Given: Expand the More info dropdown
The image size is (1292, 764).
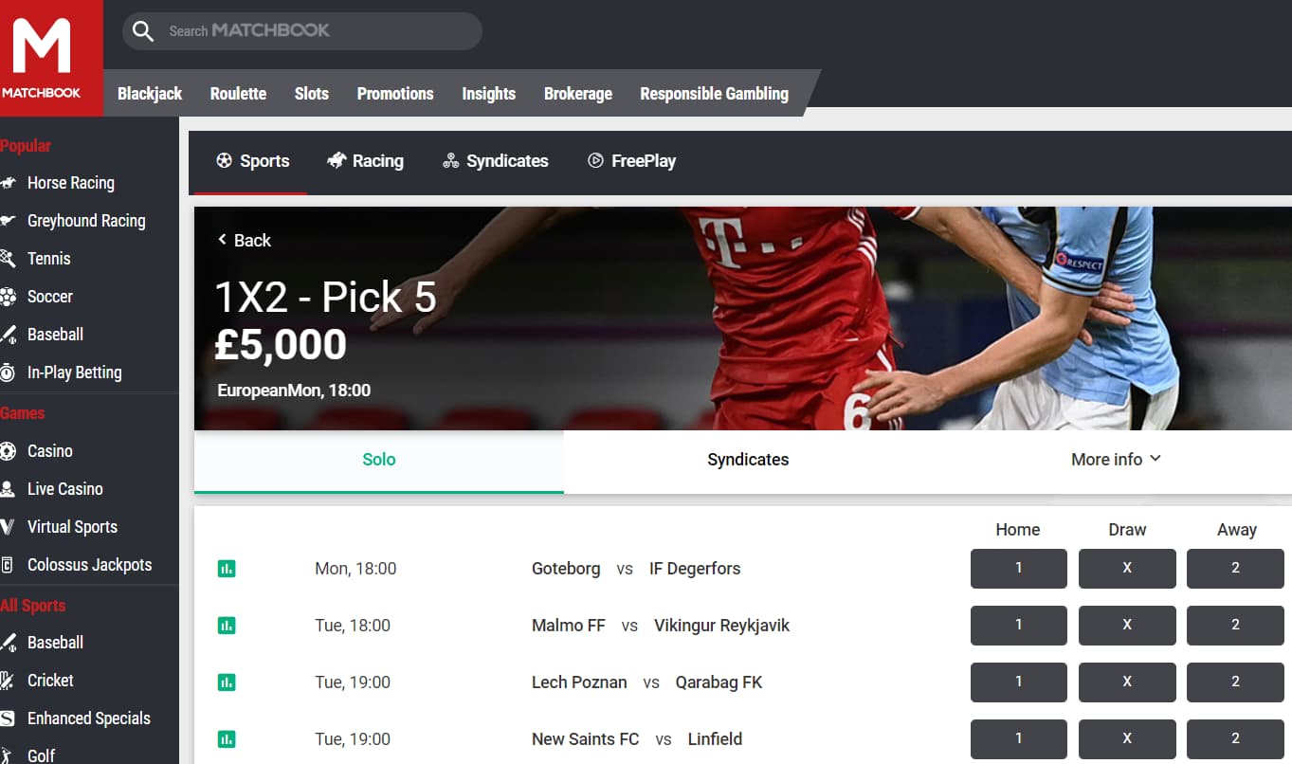Looking at the screenshot, I should (1116, 460).
